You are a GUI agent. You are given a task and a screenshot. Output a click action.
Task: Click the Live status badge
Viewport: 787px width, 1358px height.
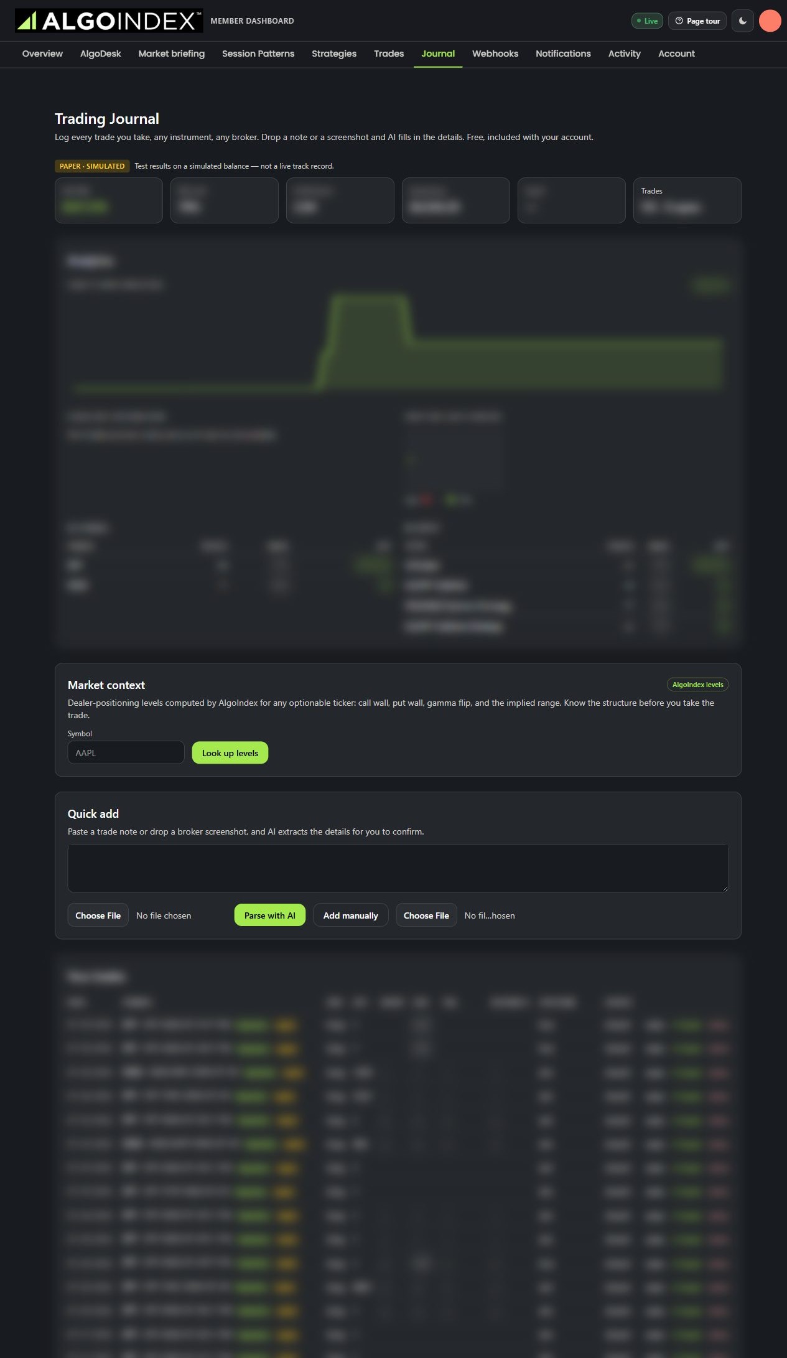tap(647, 21)
